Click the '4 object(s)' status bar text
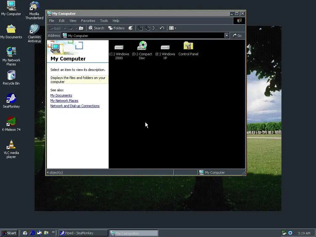Screen dimensions: 316x237 coord(55,173)
